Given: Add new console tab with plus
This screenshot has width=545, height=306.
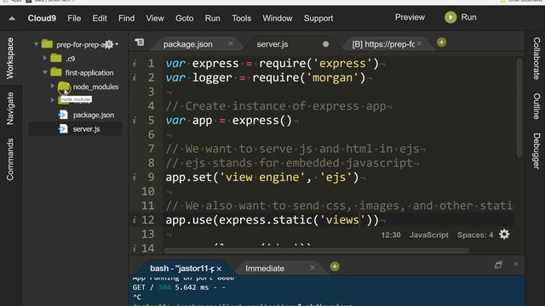Looking at the screenshot, I should click(335, 266).
